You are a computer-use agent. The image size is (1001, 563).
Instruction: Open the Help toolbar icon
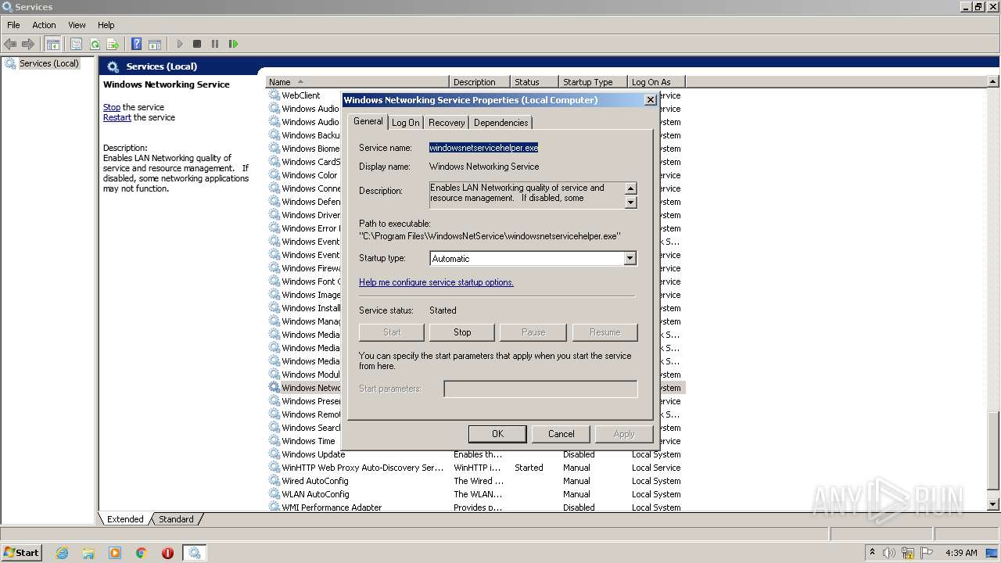coord(137,44)
